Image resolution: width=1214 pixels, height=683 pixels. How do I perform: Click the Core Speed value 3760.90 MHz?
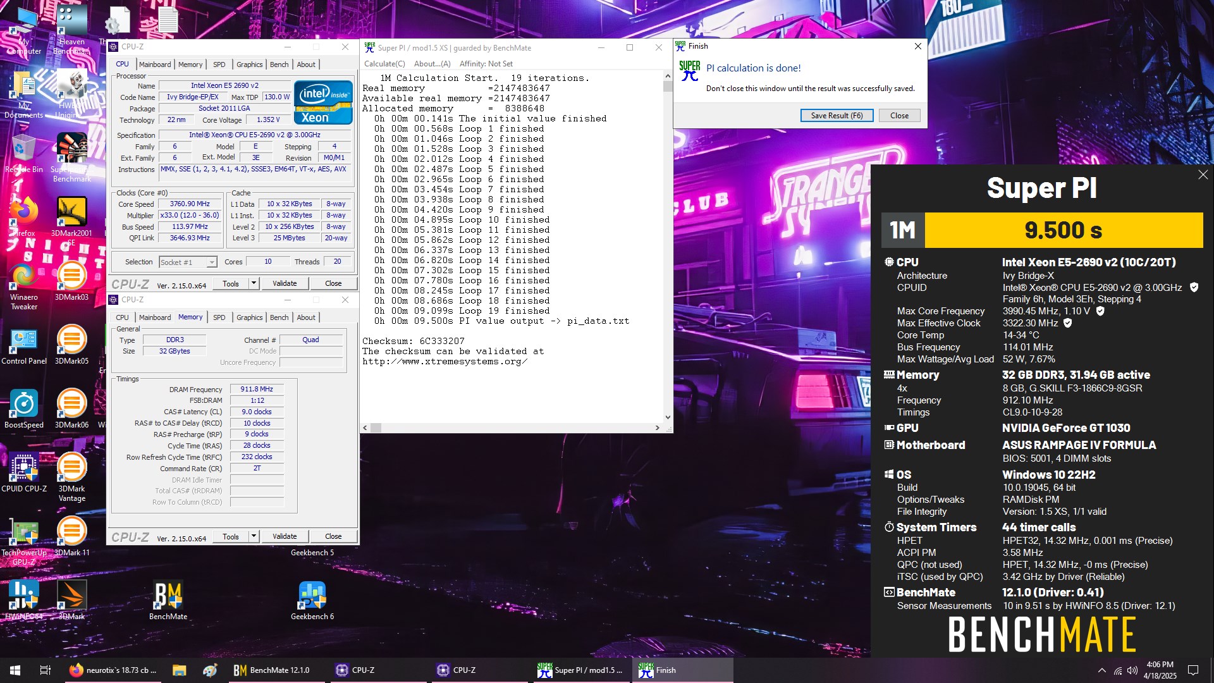tap(190, 204)
